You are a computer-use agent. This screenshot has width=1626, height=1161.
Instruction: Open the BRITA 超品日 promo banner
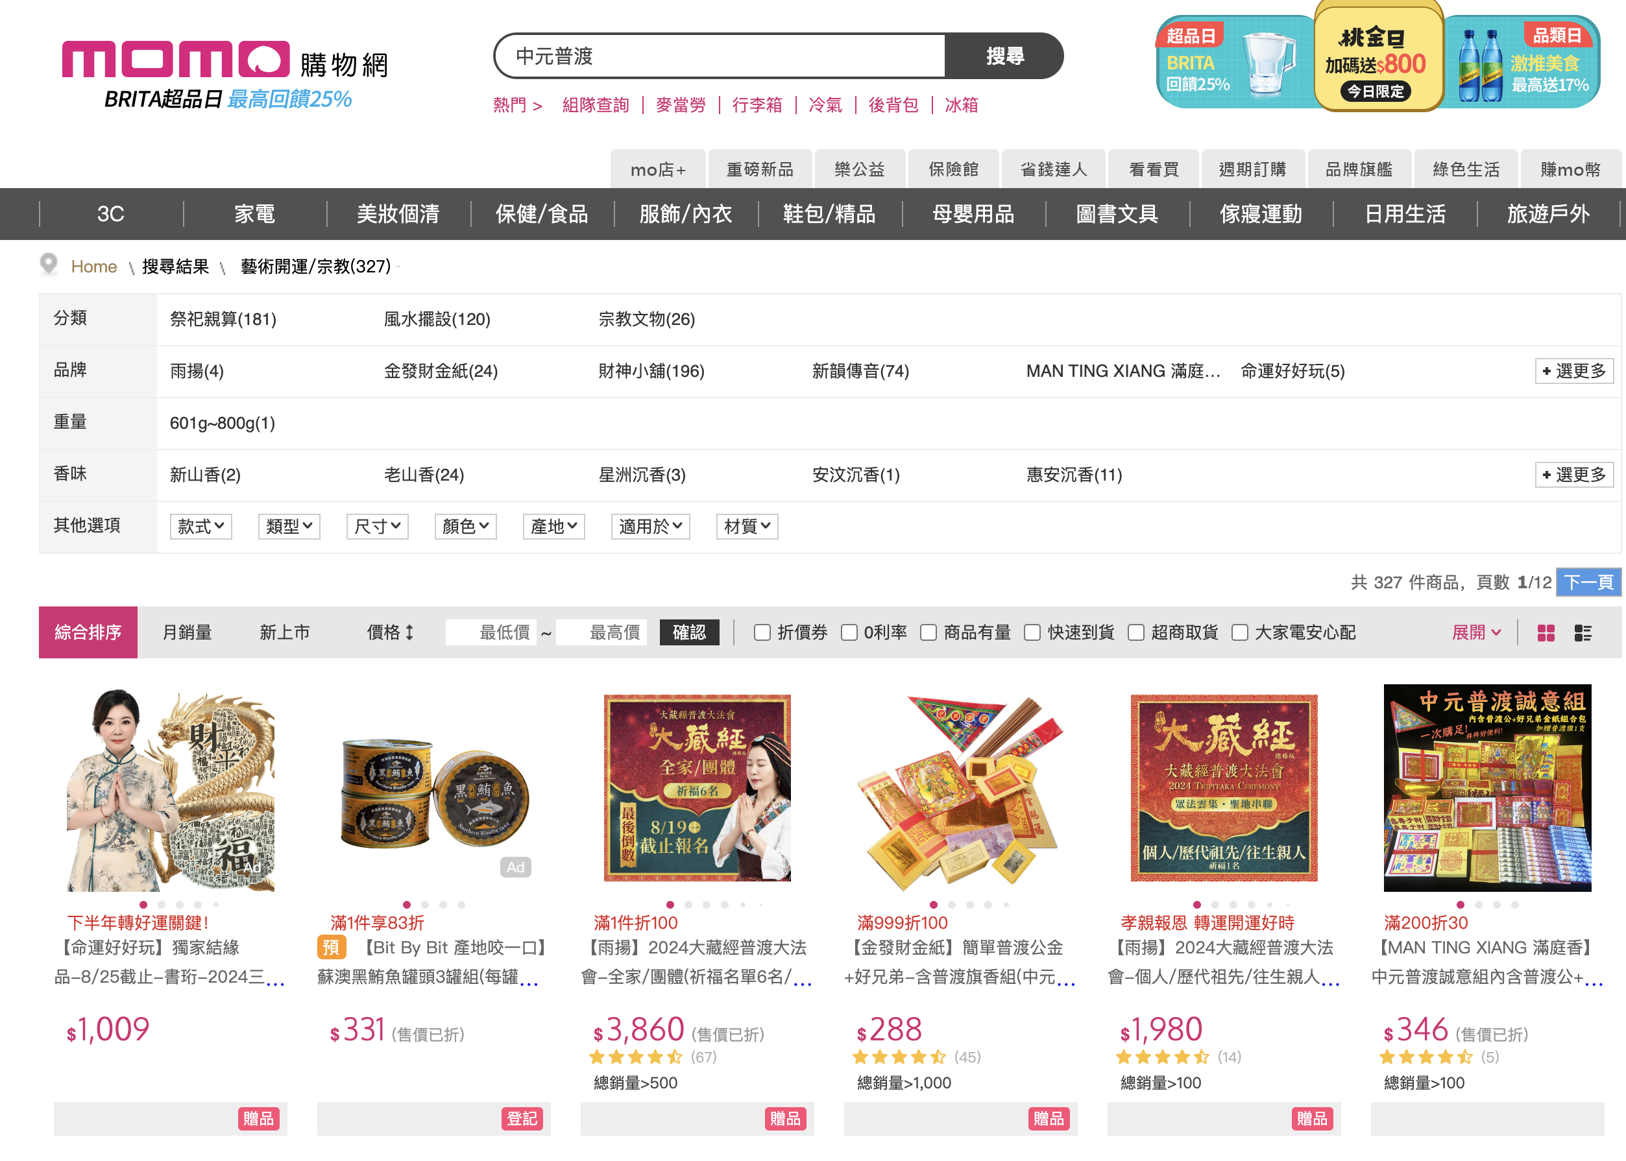pyautogui.click(x=1234, y=63)
